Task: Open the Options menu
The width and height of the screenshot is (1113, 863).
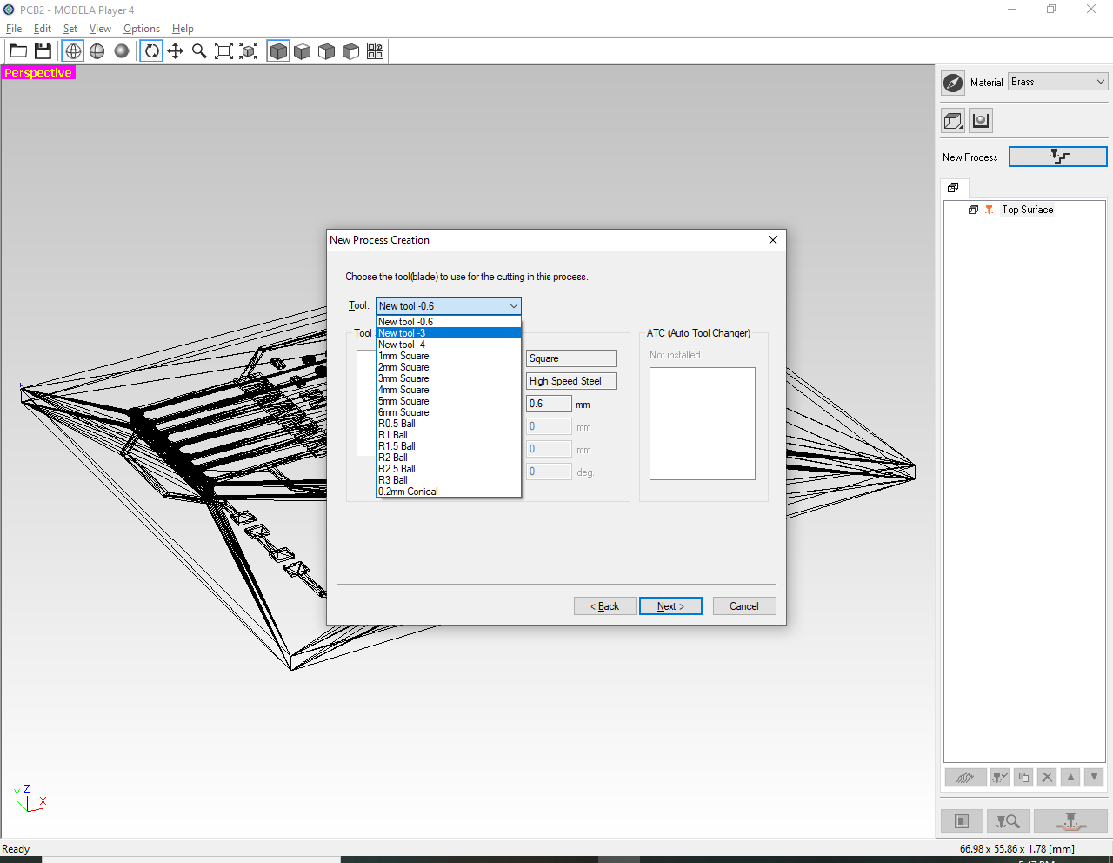Action: click(142, 29)
